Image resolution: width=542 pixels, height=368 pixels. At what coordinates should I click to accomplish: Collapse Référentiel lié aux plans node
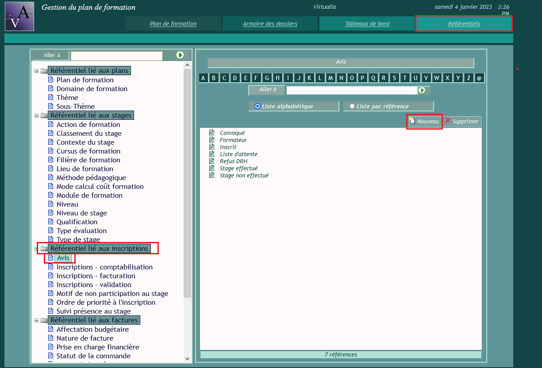(x=37, y=71)
